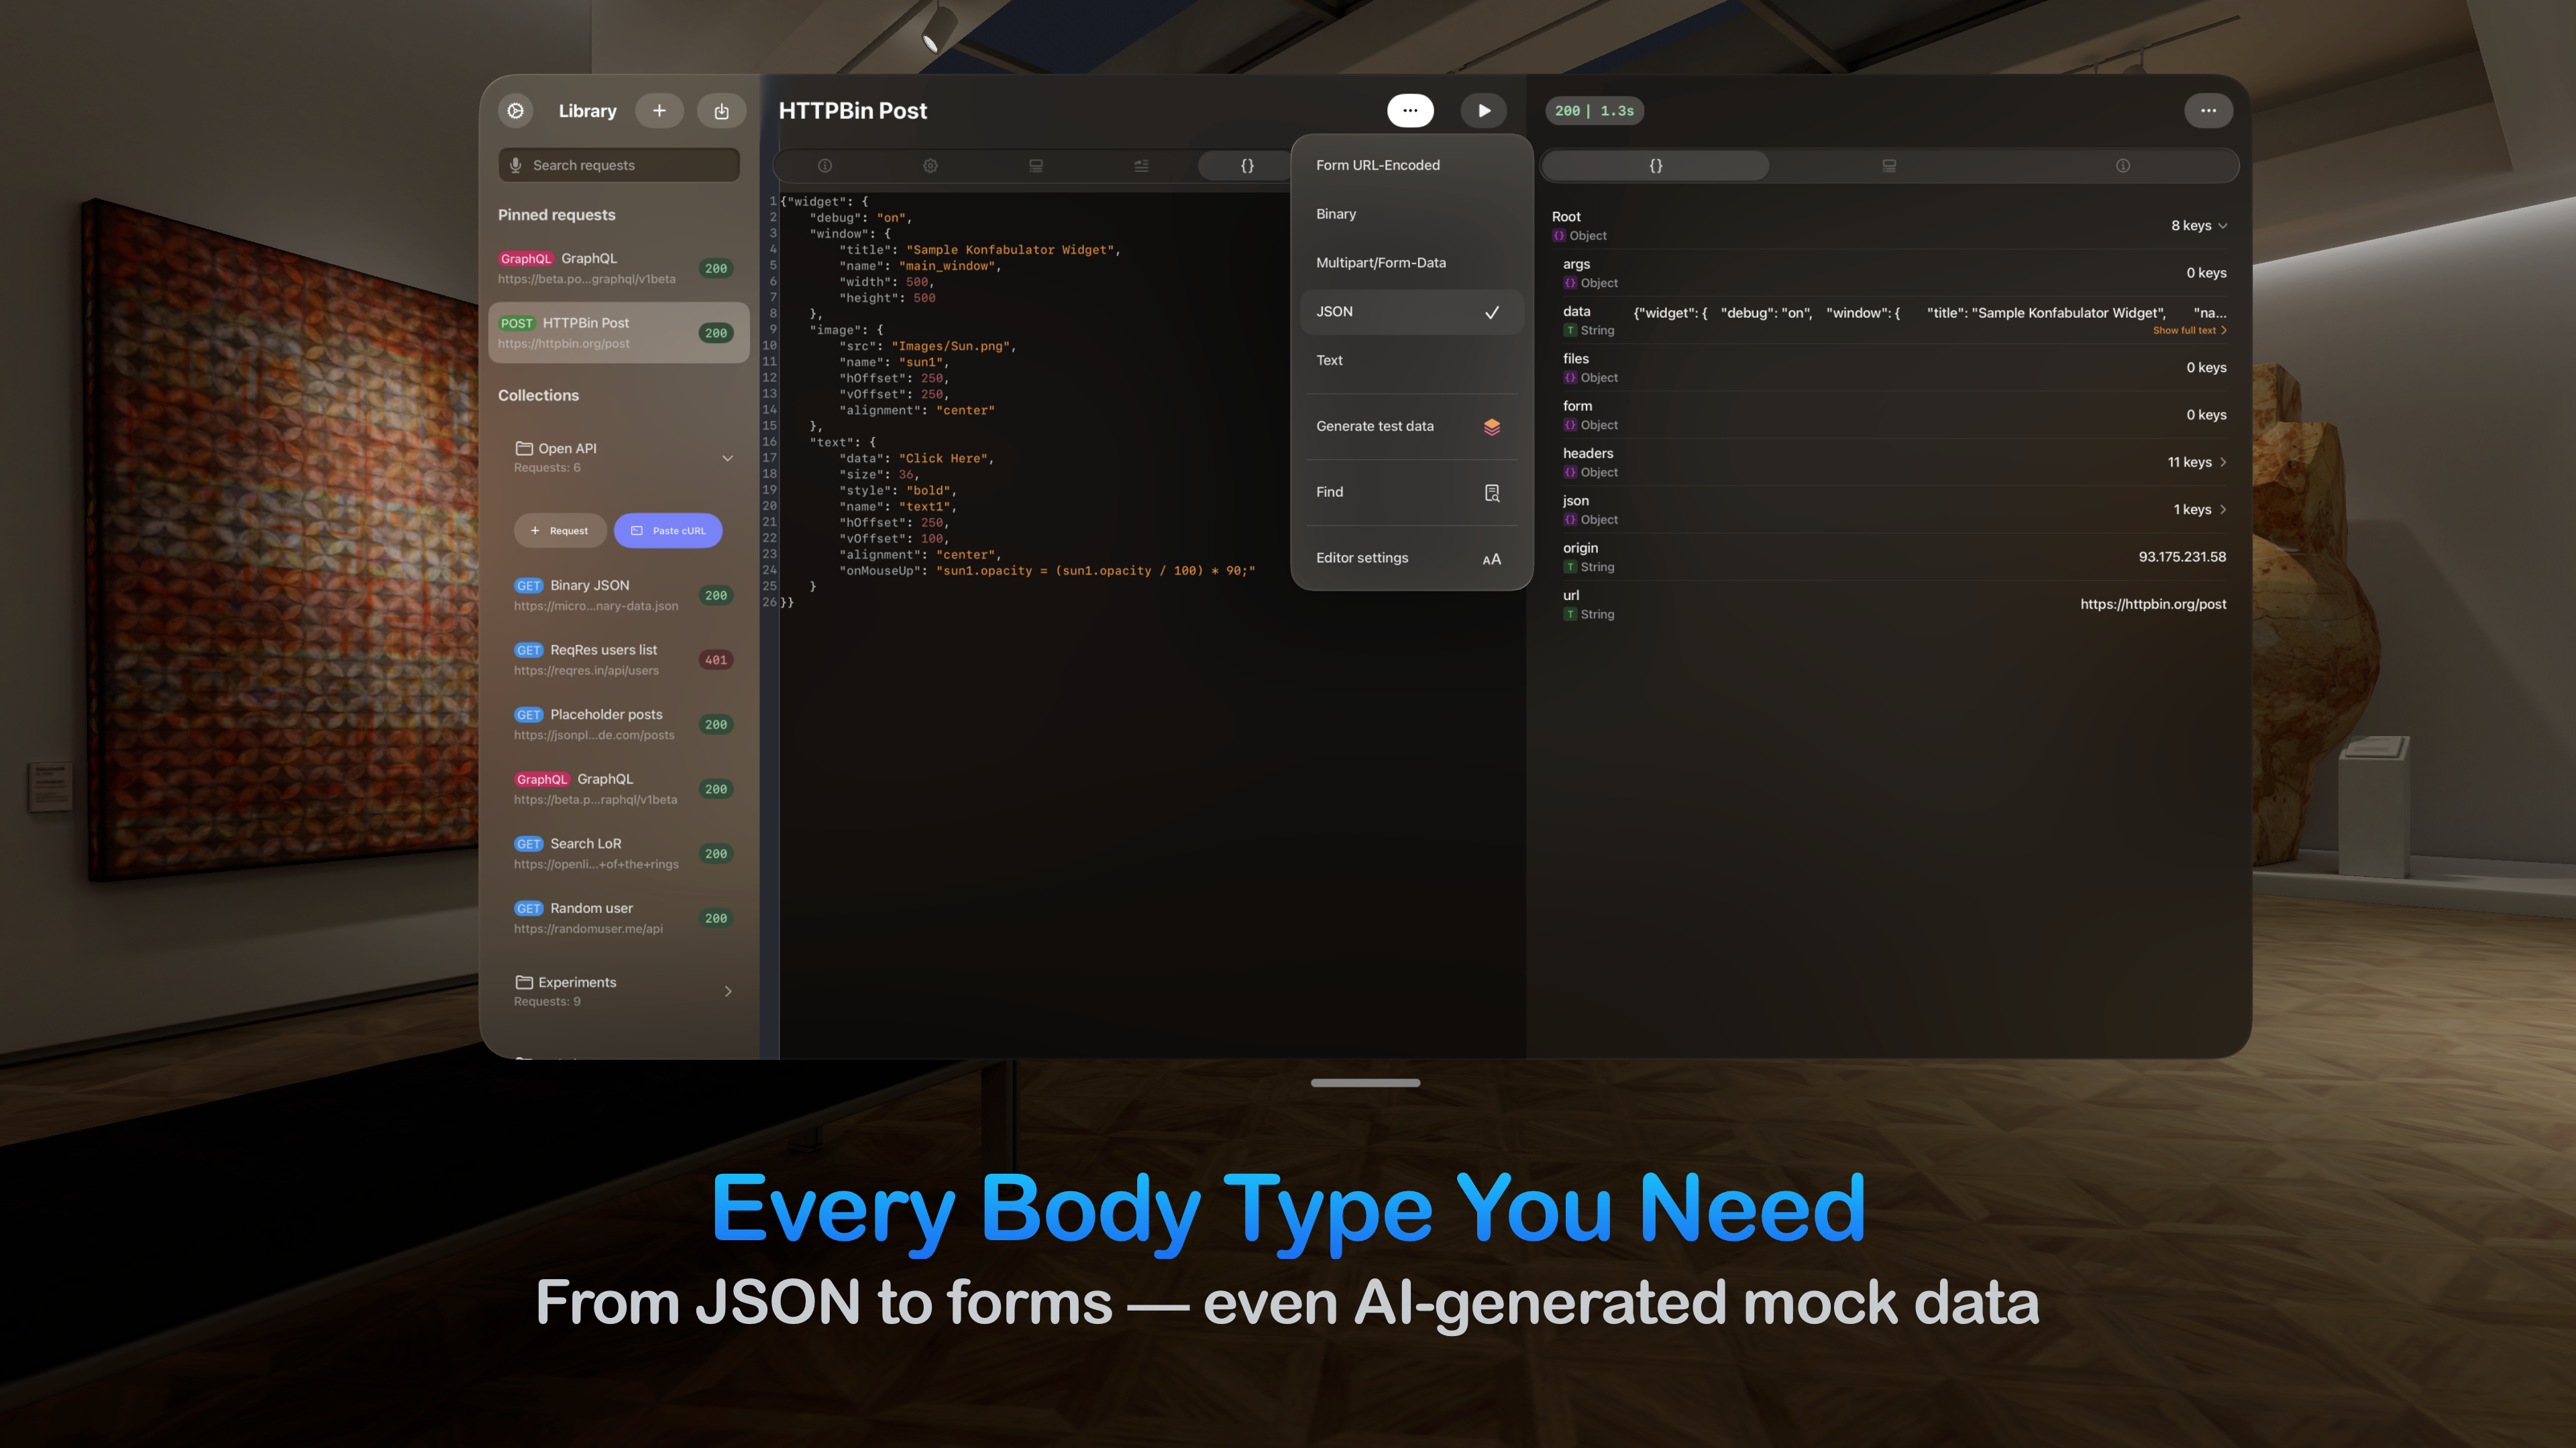The image size is (2576, 1448).
Task: Click line "onMouseUp" in JSON editor
Action: coord(1046,570)
